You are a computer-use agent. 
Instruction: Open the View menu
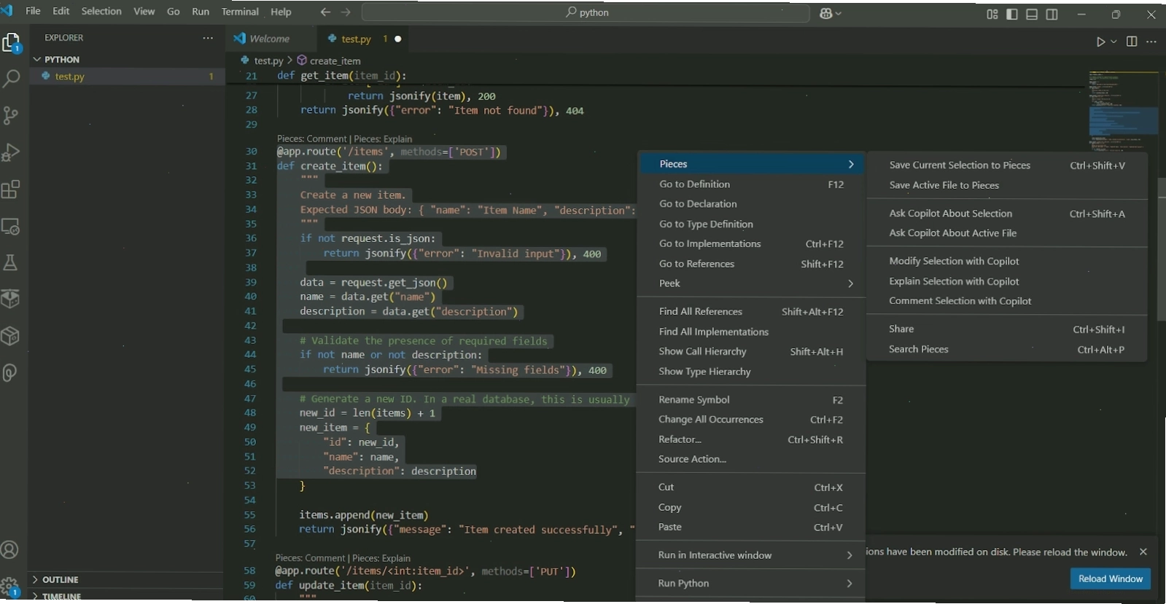click(x=144, y=11)
